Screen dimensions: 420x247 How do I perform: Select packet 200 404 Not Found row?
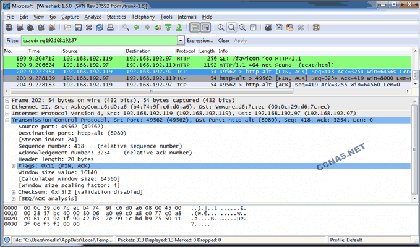(207, 65)
